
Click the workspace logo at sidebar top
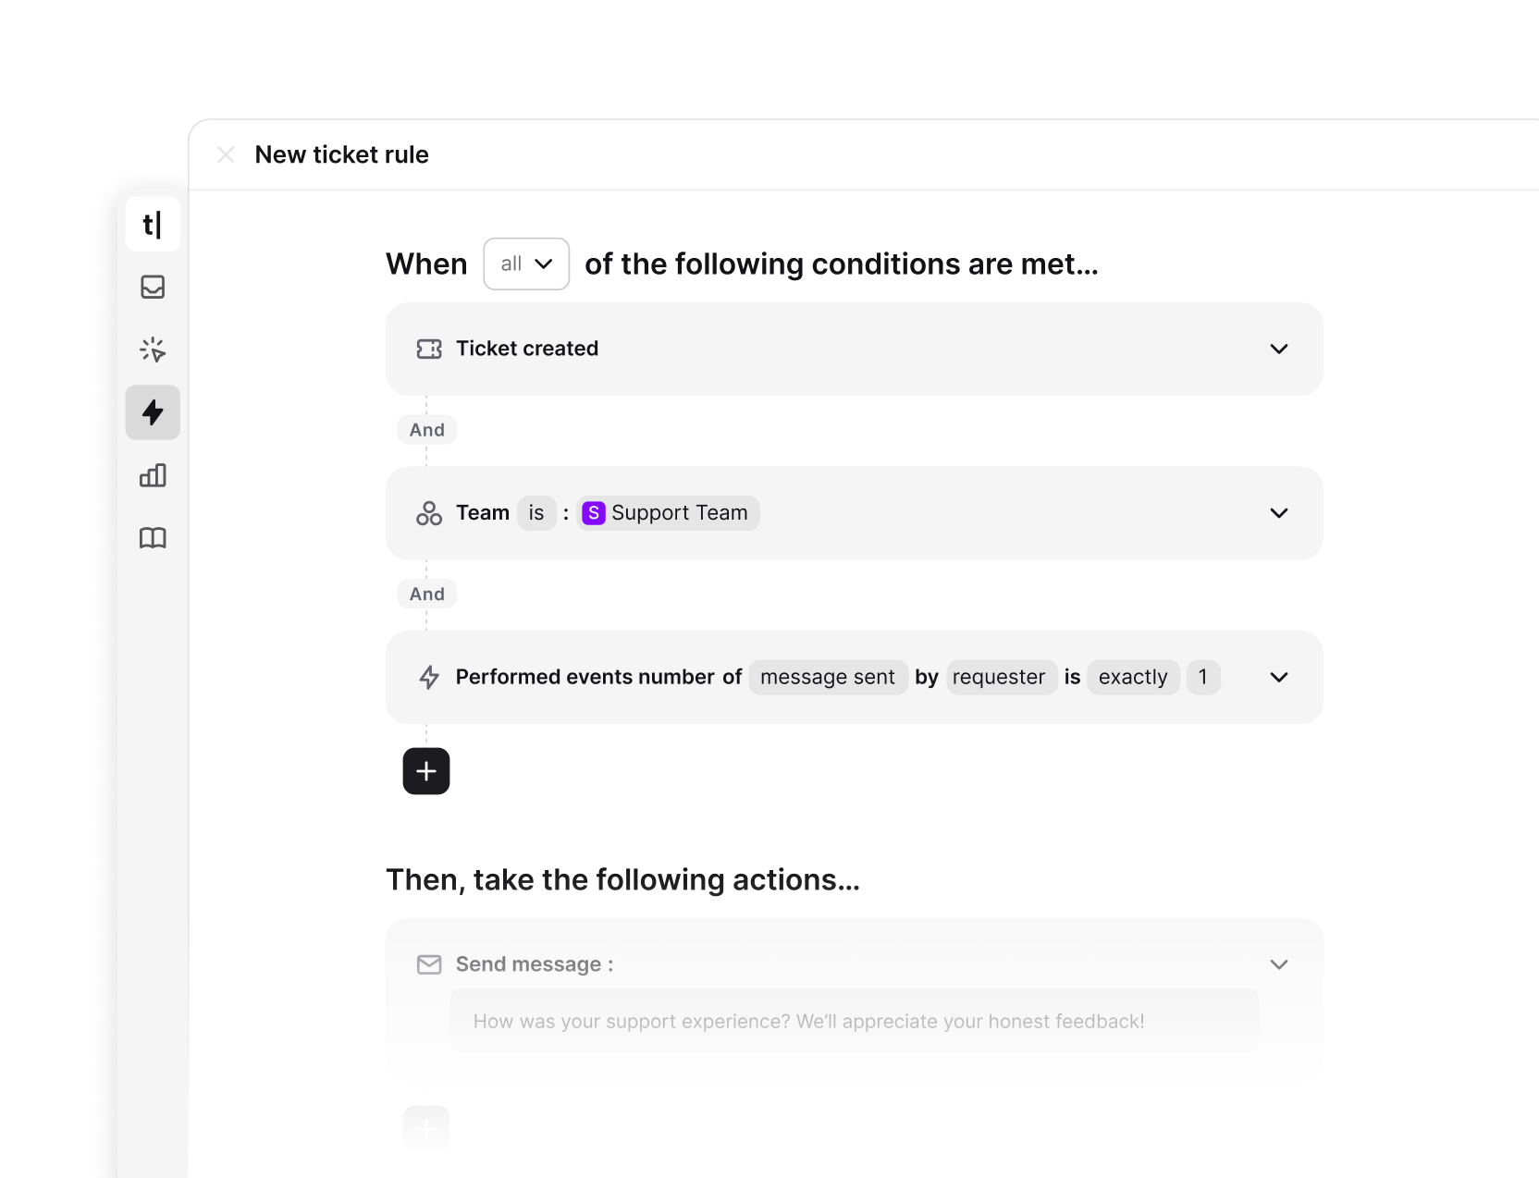tap(153, 224)
